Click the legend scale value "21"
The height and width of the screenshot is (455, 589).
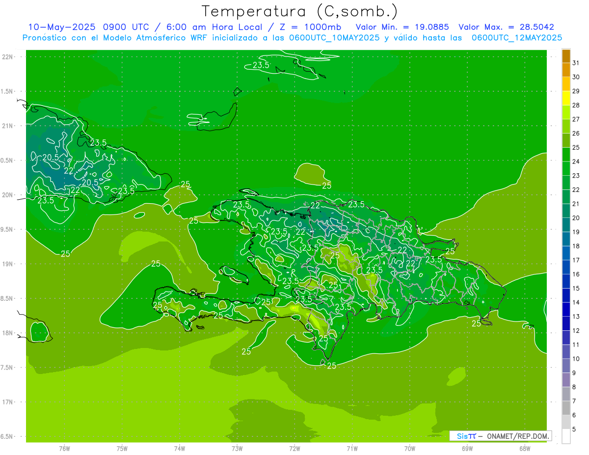(576, 204)
